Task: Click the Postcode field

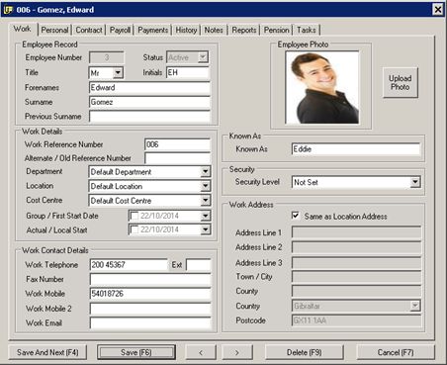Action: pyautogui.click(x=356, y=320)
